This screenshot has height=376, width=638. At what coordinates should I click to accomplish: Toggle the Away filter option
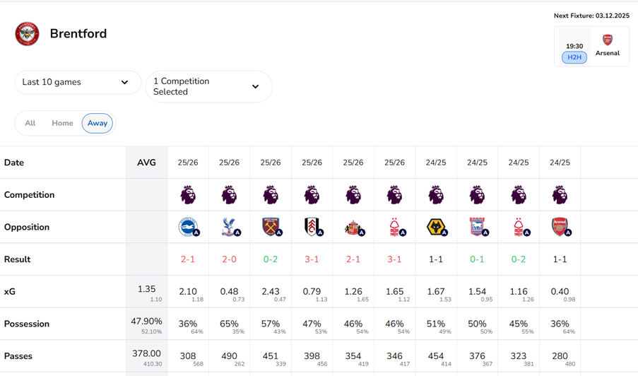[x=98, y=123]
